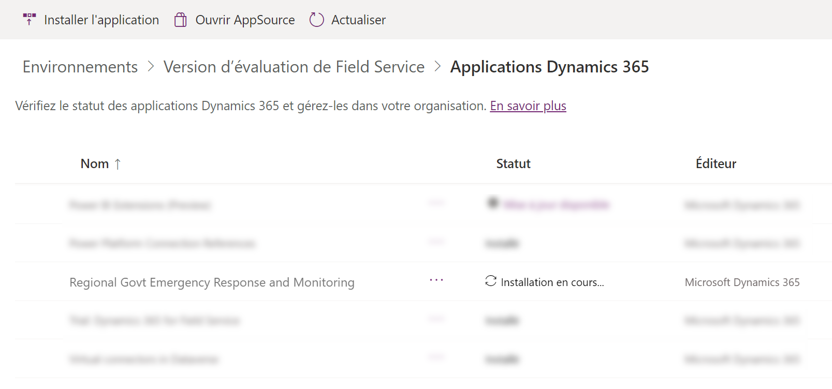The height and width of the screenshot is (389, 832).
Task: Select Applications Dynamics 365 breadcrumb title
Action: 549,67
